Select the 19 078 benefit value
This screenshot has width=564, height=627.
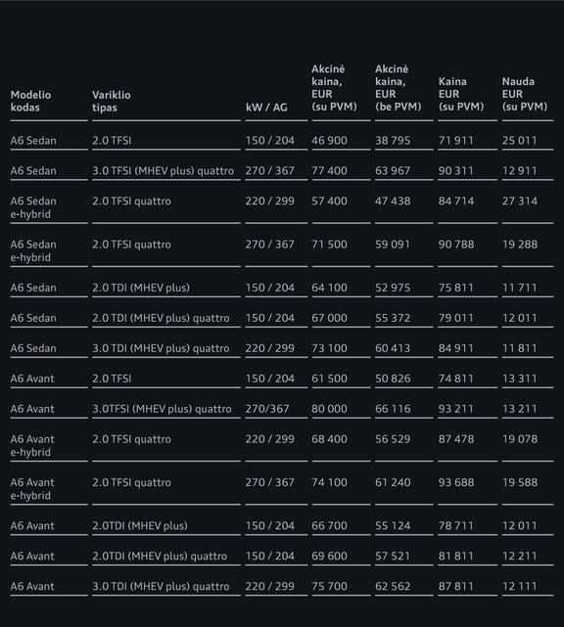click(520, 438)
